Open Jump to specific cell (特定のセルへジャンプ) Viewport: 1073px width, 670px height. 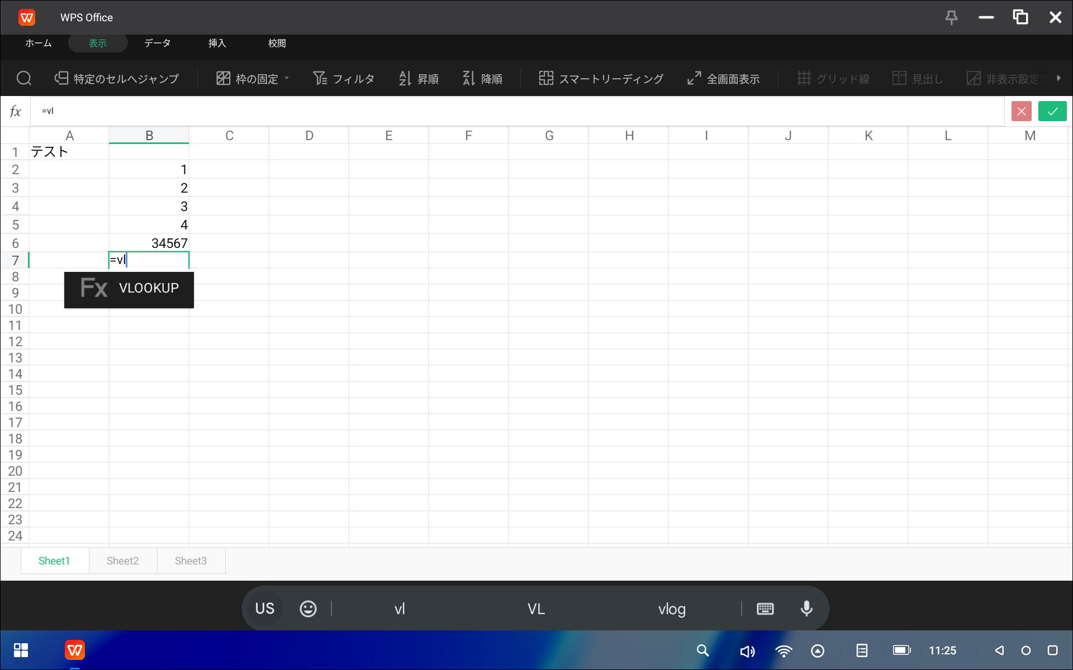pos(117,79)
